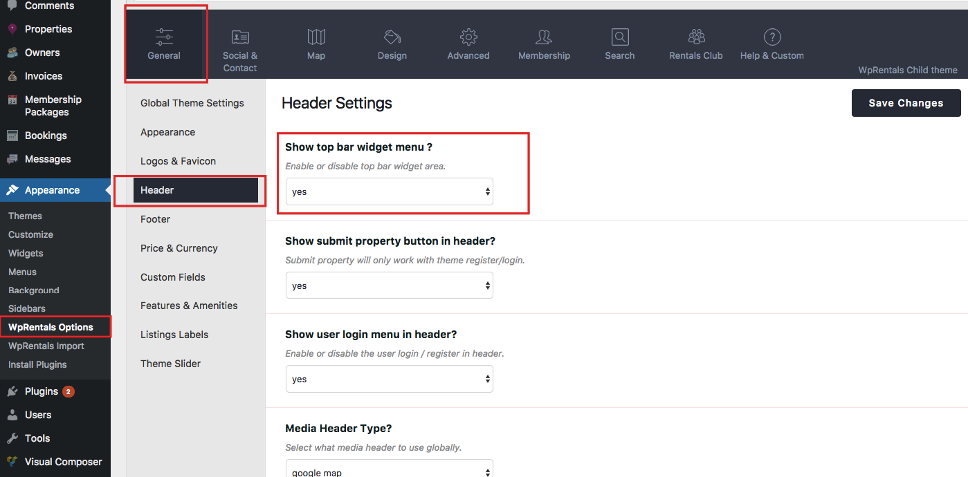Open the Owners menu label
Image resolution: width=968 pixels, height=477 pixels.
coord(42,53)
